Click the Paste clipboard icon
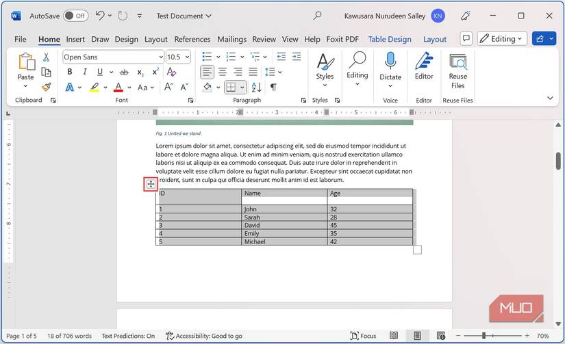Image resolution: width=565 pixels, height=344 pixels. coord(27,61)
